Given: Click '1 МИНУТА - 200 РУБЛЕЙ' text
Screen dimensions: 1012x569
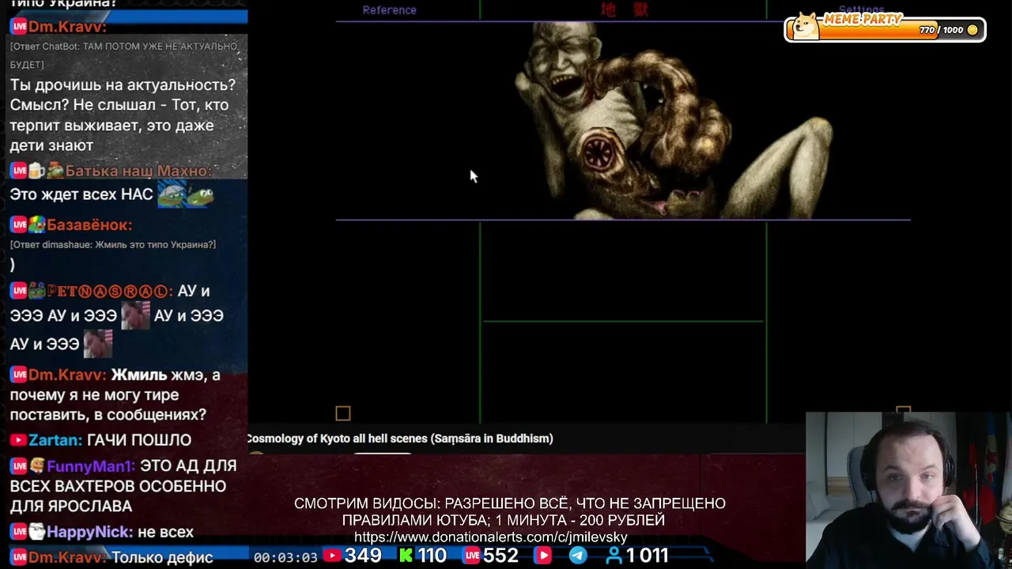Looking at the screenshot, I should coord(580,521).
